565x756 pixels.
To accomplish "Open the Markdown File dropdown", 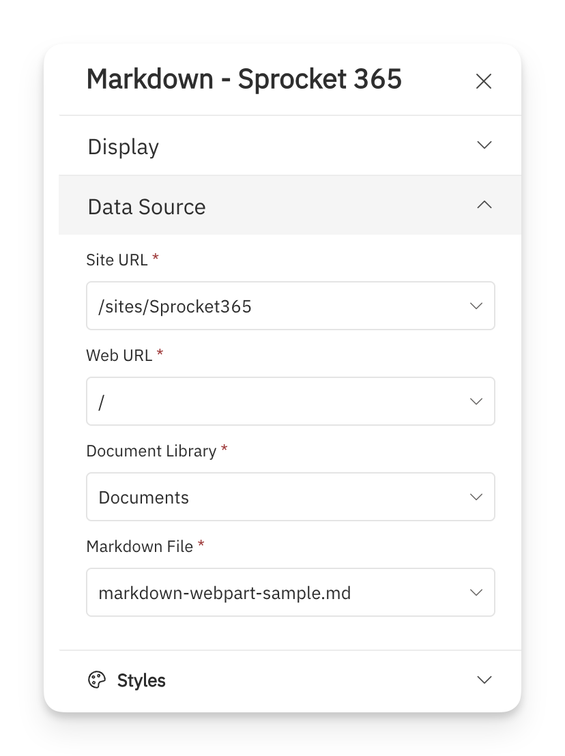I will tap(291, 592).
